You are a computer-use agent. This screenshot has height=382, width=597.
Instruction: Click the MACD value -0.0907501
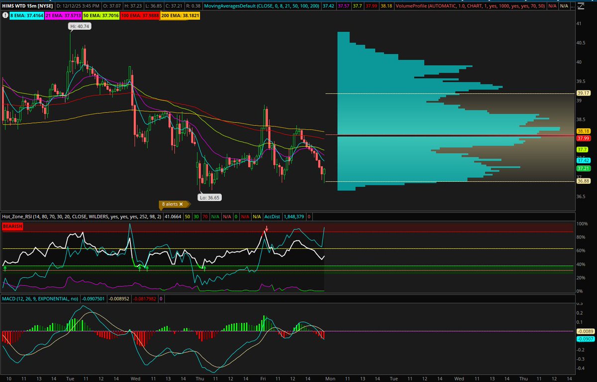click(x=94, y=299)
